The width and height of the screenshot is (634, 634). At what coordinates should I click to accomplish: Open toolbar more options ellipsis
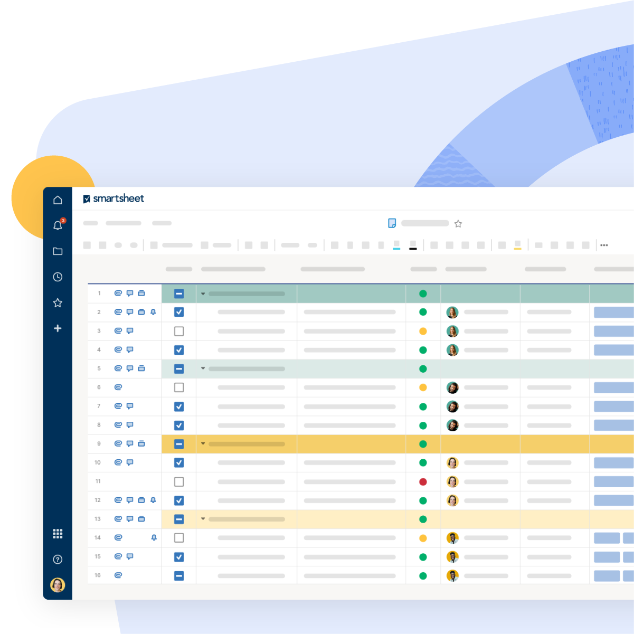[x=604, y=245]
